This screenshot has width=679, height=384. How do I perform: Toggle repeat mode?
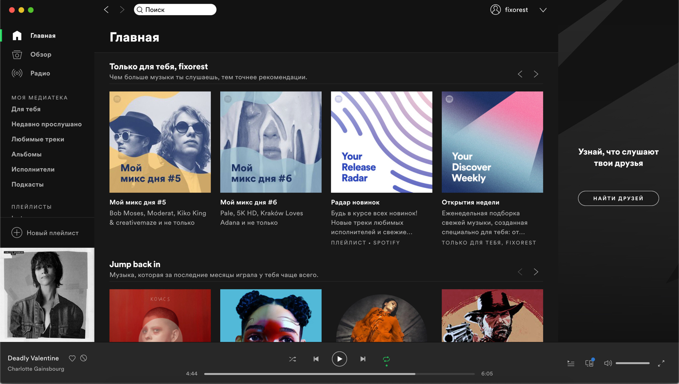(386, 360)
